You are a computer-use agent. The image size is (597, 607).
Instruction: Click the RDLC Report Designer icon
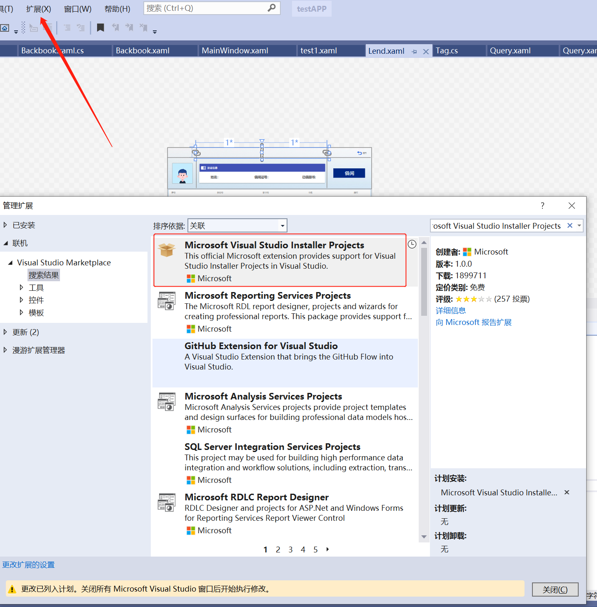(167, 502)
